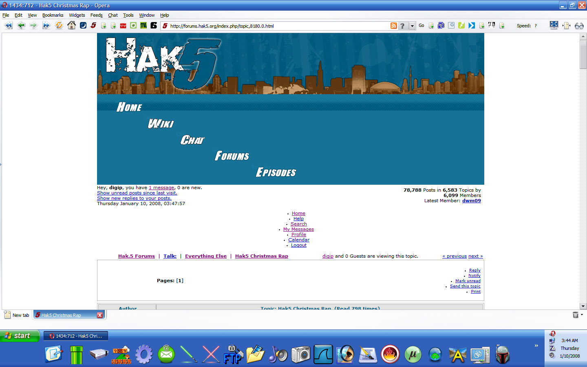
Task: Open the File menu
Action: (x=6, y=15)
